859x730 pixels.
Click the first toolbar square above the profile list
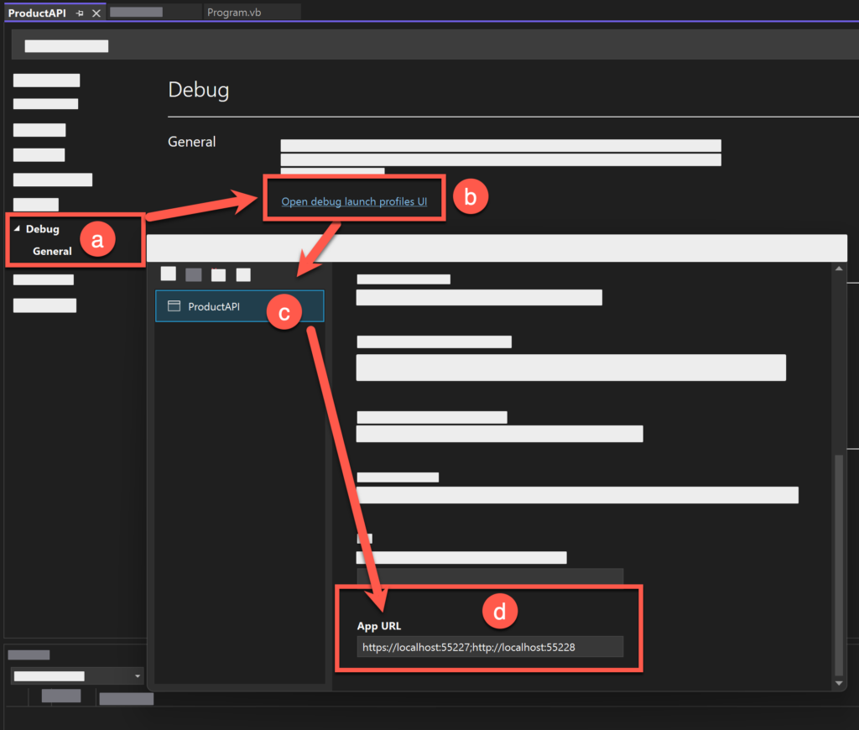pos(168,274)
